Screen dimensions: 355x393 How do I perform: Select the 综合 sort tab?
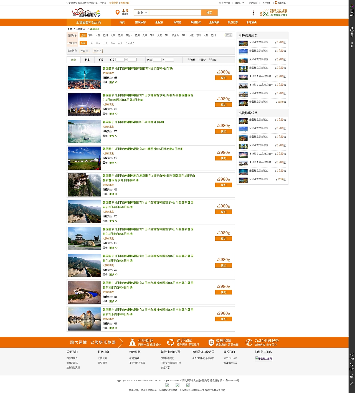[x=73, y=60]
